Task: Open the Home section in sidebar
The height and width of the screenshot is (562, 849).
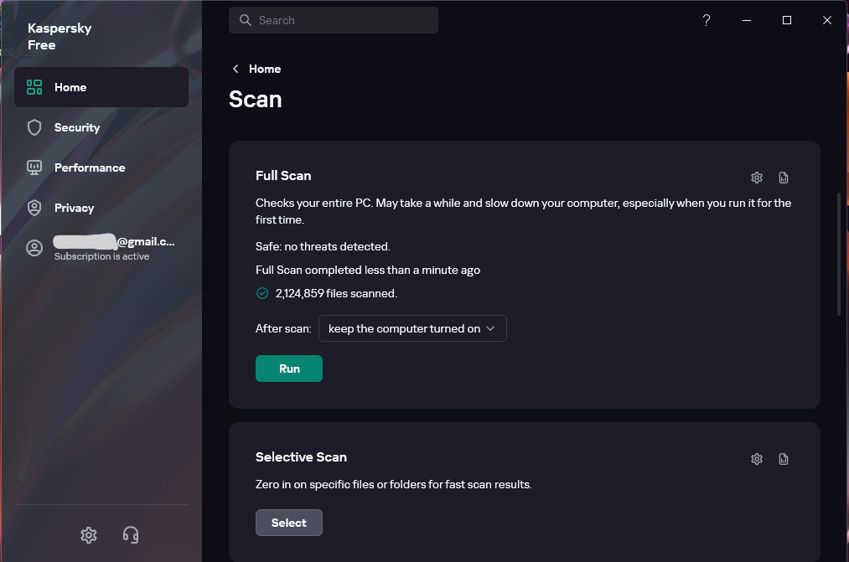Action: (101, 87)
